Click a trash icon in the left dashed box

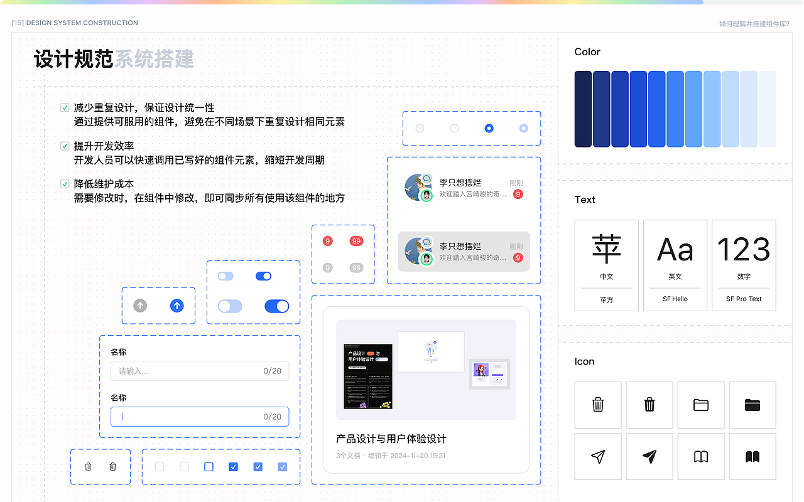coord(89,467)
